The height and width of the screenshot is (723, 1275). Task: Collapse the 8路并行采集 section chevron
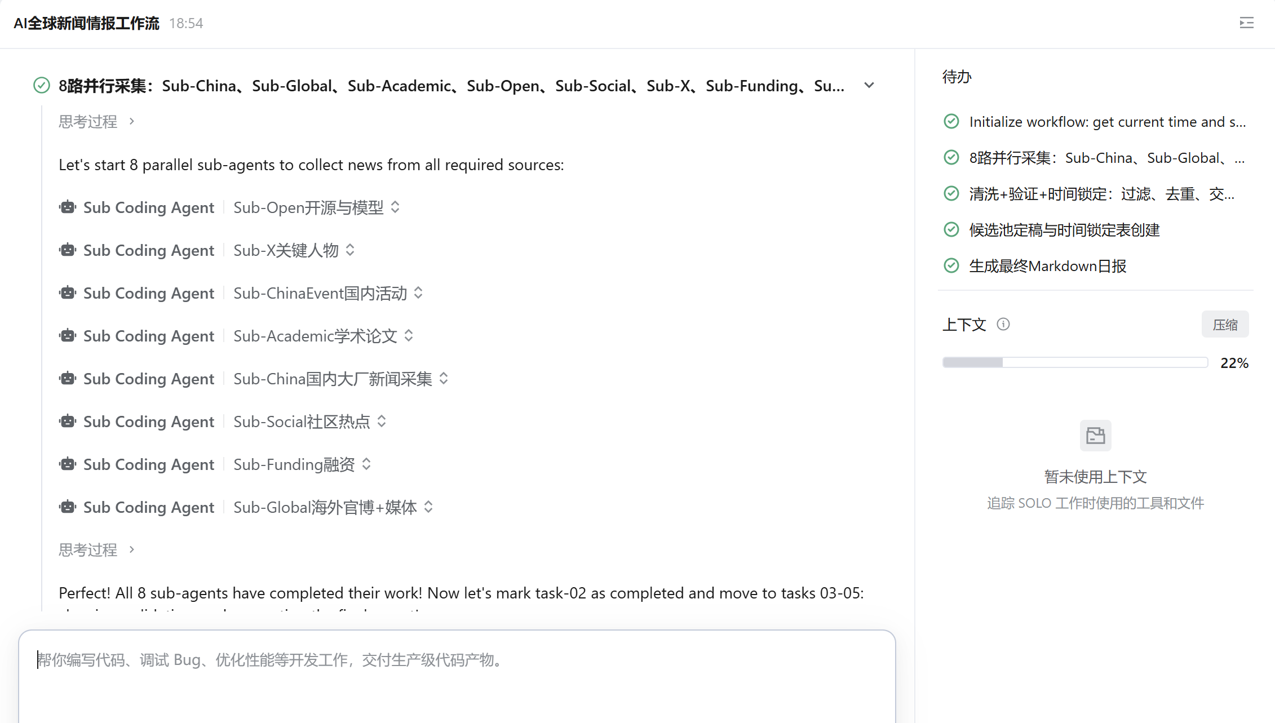pos(869,86)
